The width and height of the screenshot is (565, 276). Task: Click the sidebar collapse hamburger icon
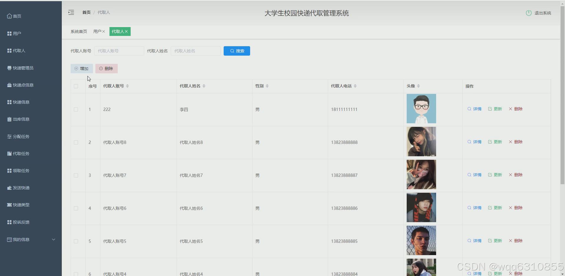point(71,12)
